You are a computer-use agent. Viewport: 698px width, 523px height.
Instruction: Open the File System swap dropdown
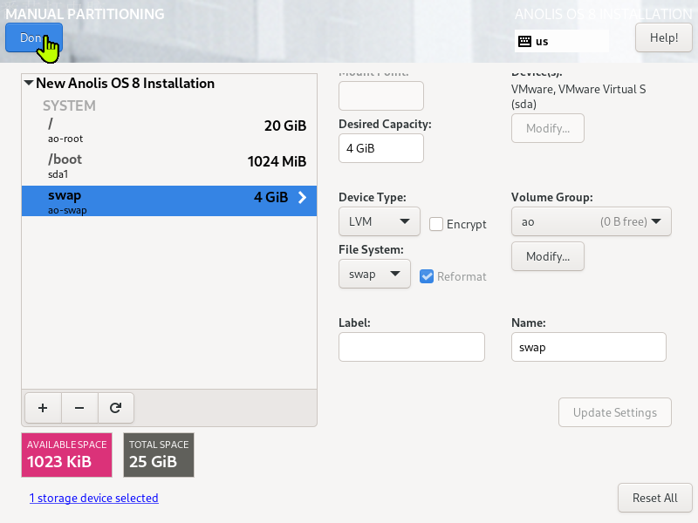coord(374,274)
